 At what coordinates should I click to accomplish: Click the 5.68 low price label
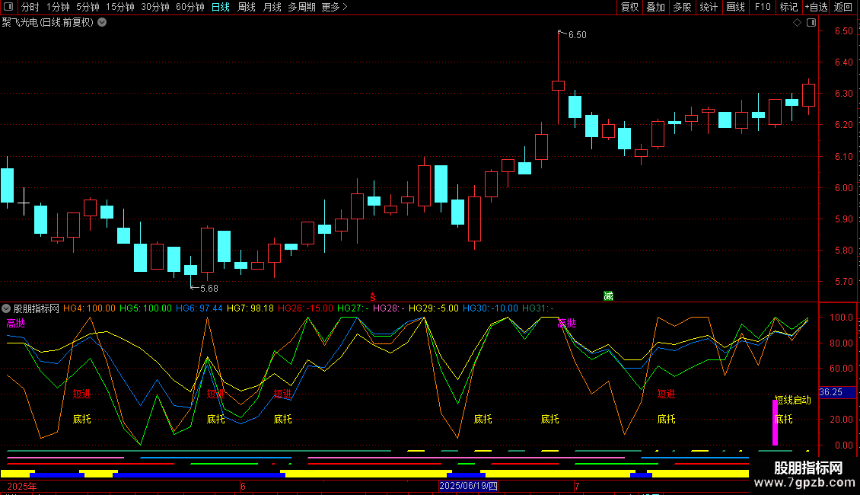point(209,288)
